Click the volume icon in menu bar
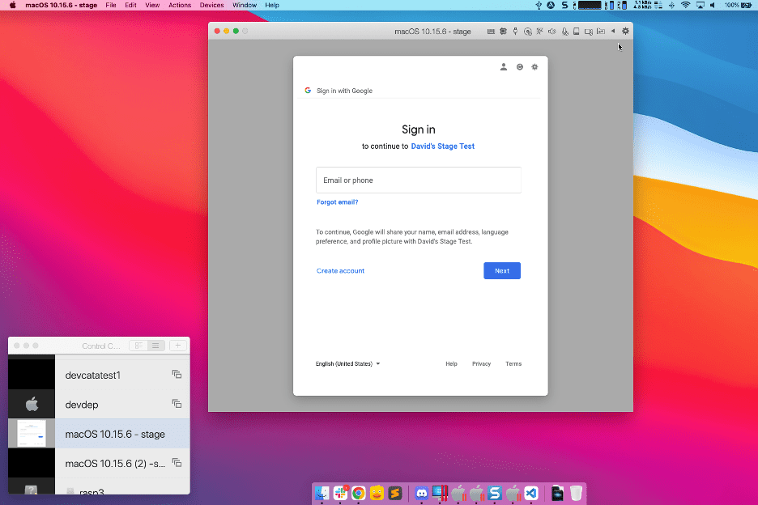758x505 pixels. tap(713, 6)
